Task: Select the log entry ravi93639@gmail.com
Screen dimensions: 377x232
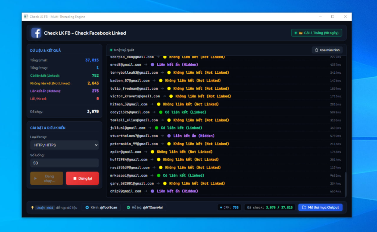Action: coord(226,167)
